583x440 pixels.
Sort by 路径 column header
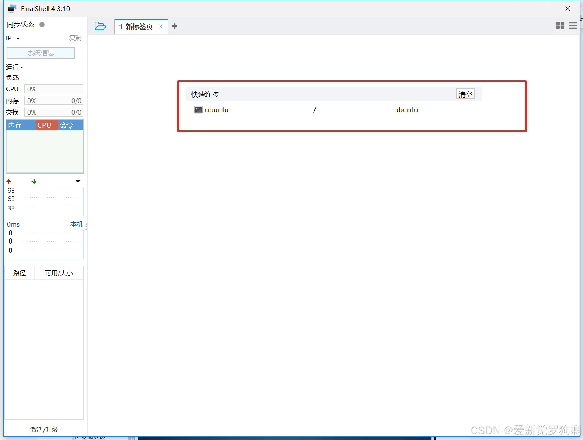click(x=20, y=273)
